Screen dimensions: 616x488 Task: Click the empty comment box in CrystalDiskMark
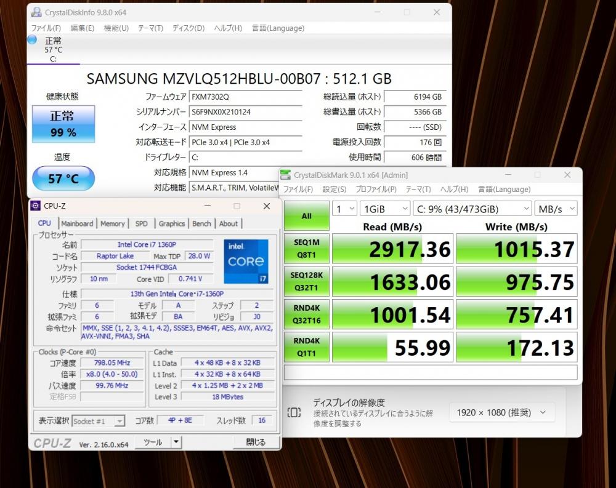pyautogui.click(x=431, y=372)
